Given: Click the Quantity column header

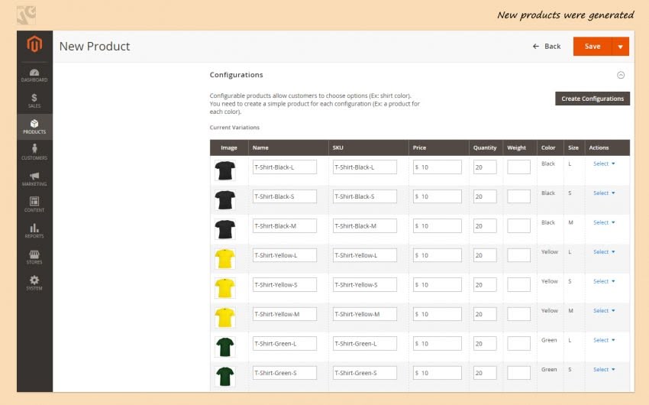Looking at the screenshot, I should (x=485, y=147).
